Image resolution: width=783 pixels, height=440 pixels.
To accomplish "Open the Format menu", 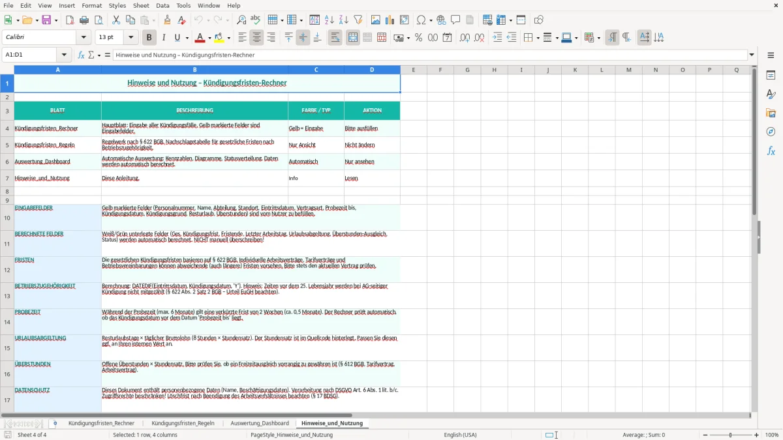I will click(91, 5).
